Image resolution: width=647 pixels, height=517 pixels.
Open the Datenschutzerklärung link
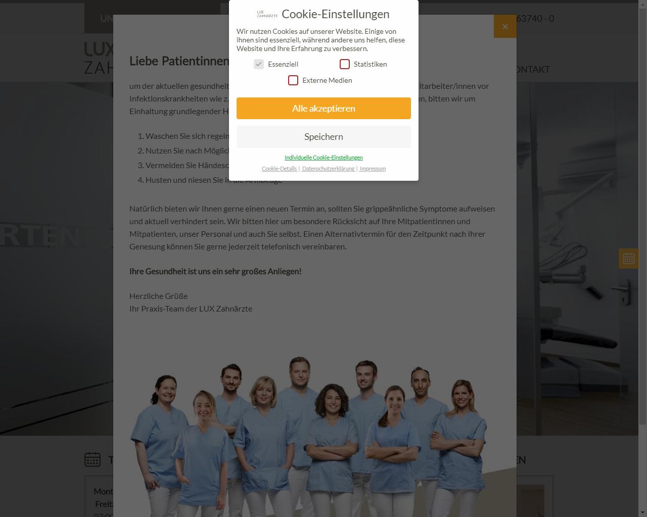pyautogui.click(x=328, y=169)
